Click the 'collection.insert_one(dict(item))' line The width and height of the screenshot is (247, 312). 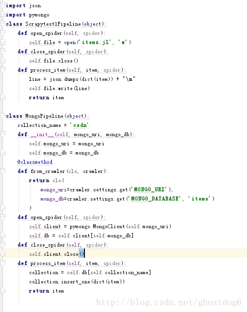point(77,281)
